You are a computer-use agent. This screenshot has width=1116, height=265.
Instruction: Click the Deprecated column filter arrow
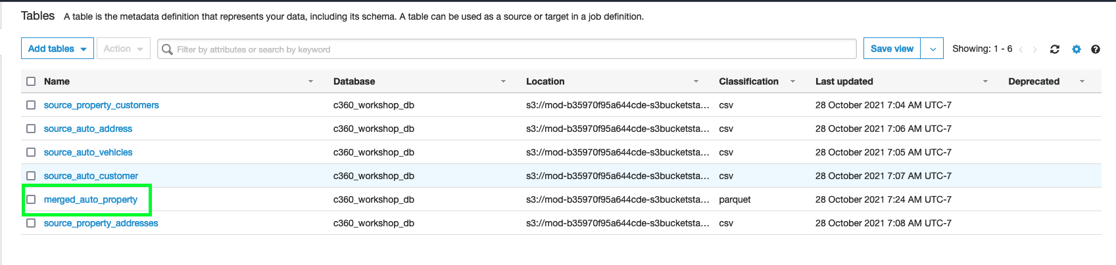point(1082,81)
